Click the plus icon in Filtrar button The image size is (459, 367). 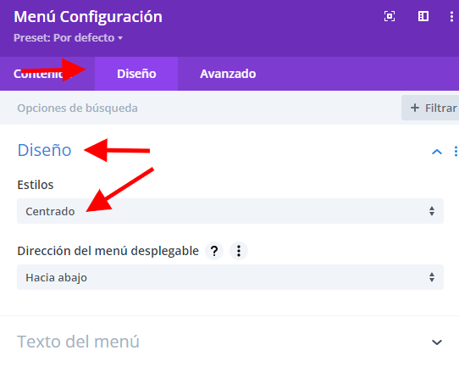coord(414,108)
